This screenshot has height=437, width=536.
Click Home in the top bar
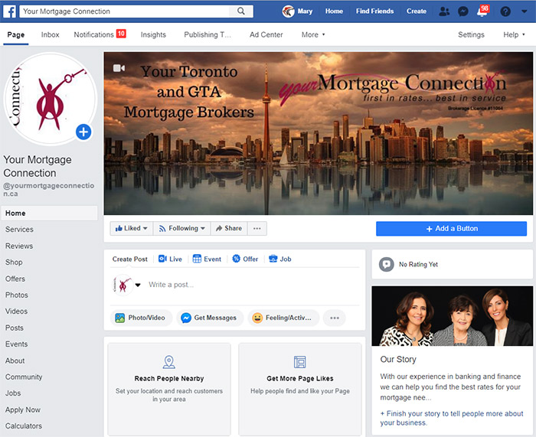[334, 11]
